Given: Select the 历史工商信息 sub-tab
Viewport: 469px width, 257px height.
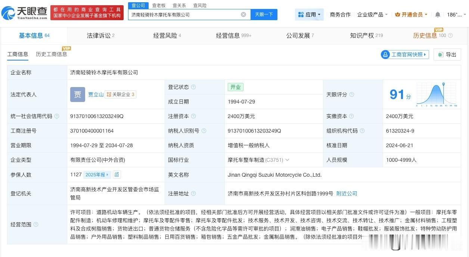Looking at the screenshot, I should point(52,54).
